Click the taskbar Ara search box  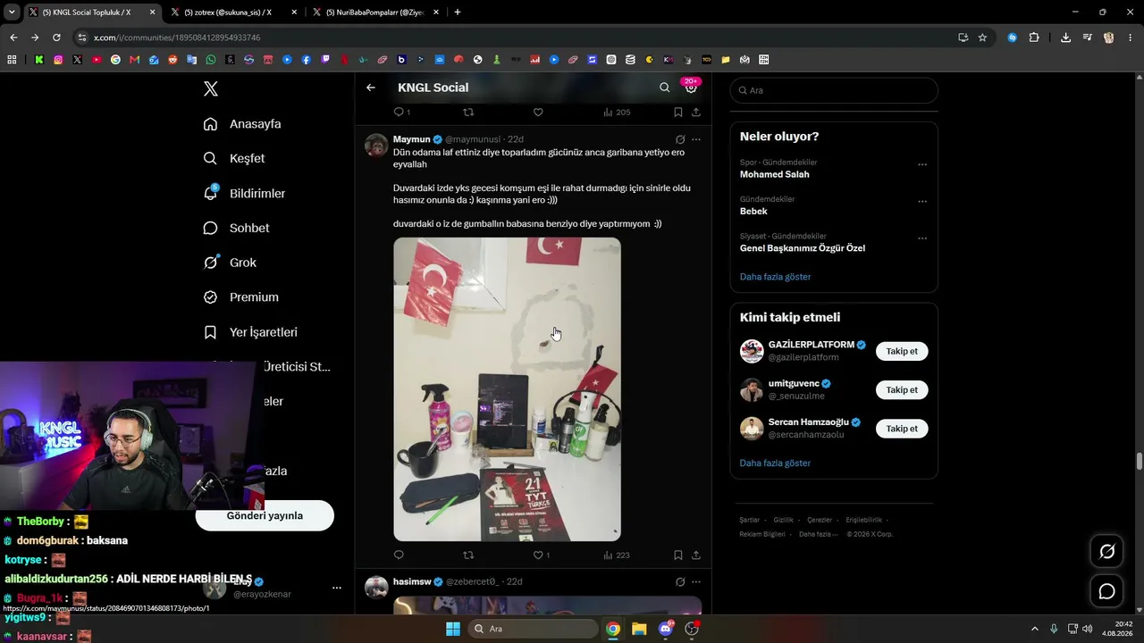coord(533,629)
